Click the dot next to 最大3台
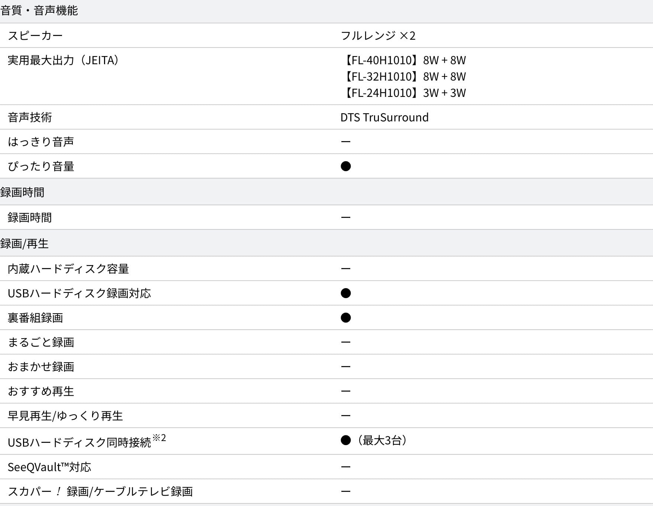 [x=345, y=440]
